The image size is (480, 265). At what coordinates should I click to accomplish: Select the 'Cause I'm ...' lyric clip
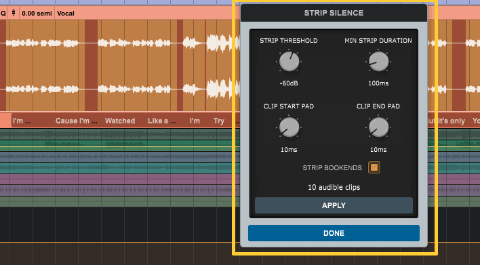[77, 121]
